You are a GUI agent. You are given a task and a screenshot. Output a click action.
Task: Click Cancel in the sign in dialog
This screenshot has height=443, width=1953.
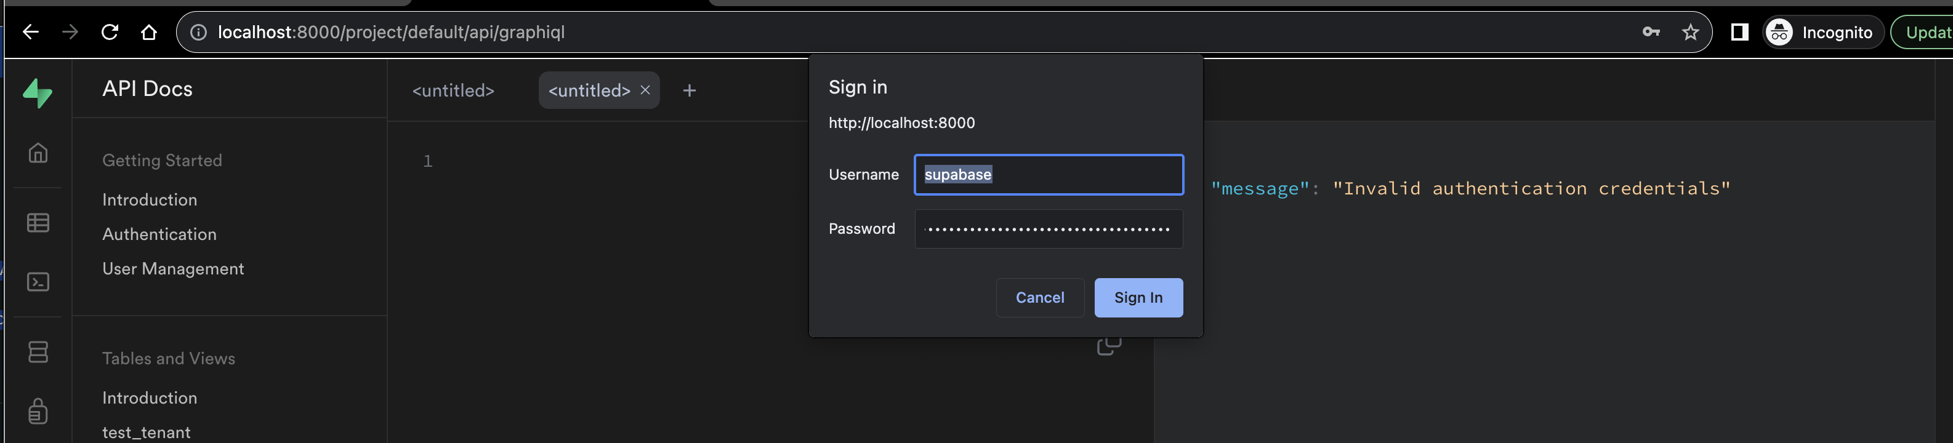coord(1039,298)
